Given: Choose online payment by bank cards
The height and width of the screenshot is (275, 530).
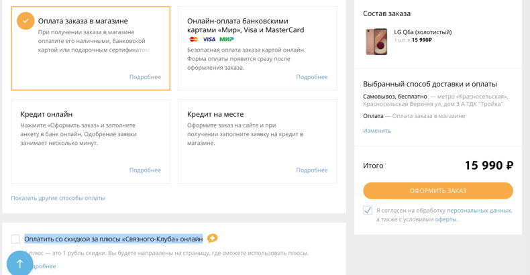Looking at the screenshot, I should point(258,48).
